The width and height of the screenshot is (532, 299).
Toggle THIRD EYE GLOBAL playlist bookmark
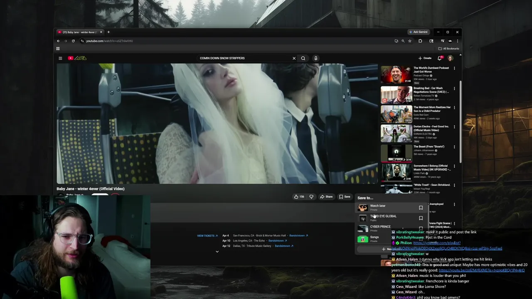tap(421, 218)
